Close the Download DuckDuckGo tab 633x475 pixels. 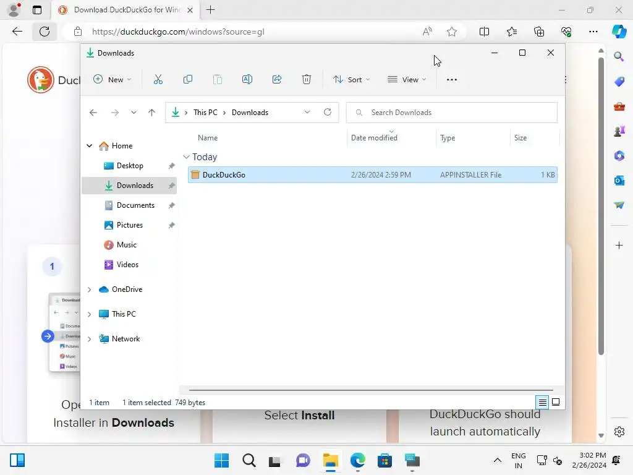point(190,10)
